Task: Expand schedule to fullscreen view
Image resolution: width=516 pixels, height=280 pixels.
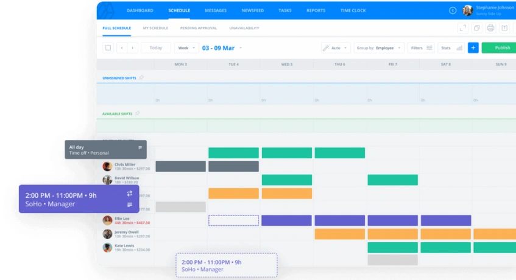Action: 462,28
